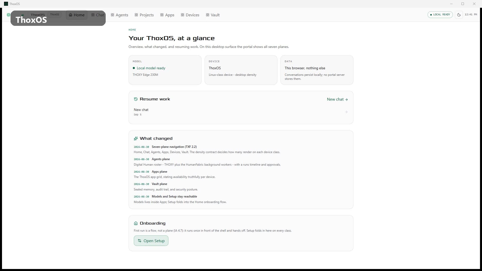Switch to the Projects tab
The width and height of the screenshot is (482, 271).
tap(144, 15)
